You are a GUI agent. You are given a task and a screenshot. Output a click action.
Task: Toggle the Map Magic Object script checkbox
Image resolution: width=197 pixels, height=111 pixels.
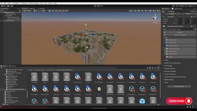[x=166, y=26]
